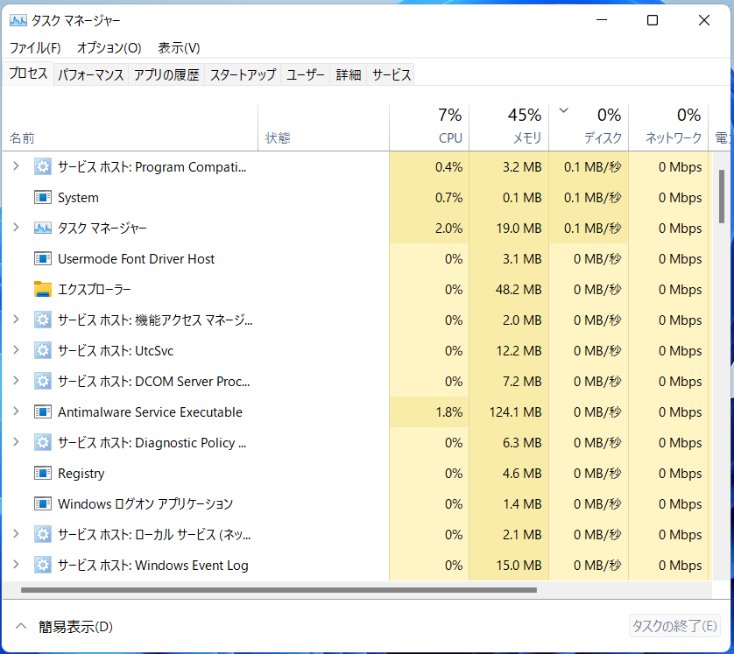Expand サービス ホスト: 機能アクセス マネージ... row
The height and width of the screenshot is (654, 734).
click(x=16, y=320)
